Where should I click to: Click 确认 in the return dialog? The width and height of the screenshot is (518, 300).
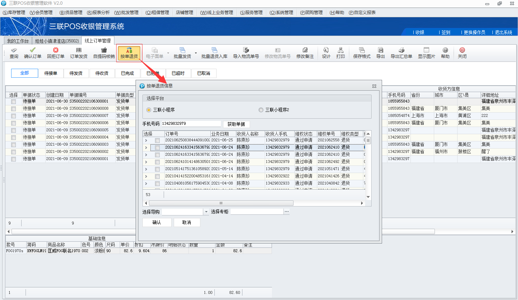157,222
